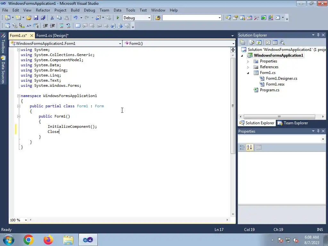Click View Class Diagram icon in Solution Explorer
The image size is (328, 246).
coord(282,43)
